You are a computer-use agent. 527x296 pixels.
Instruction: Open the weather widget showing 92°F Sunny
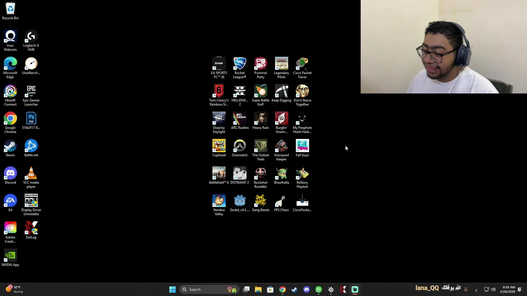pos(14,289)
